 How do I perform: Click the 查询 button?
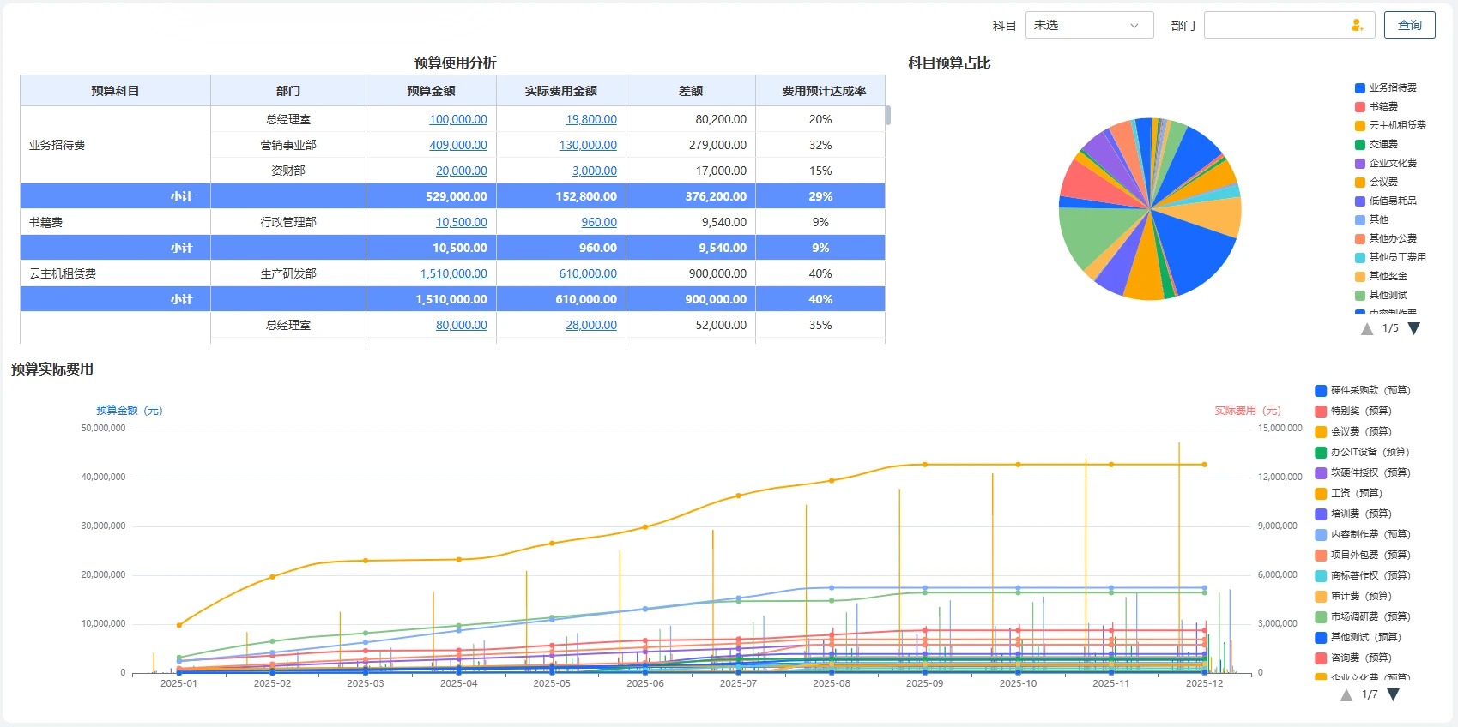(1409, 25)
